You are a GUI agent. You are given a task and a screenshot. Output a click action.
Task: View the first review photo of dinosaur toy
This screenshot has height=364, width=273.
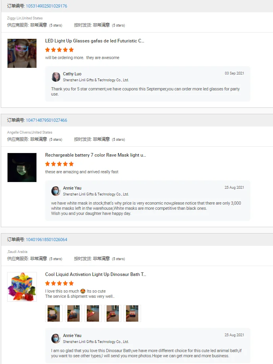point(54,313)
